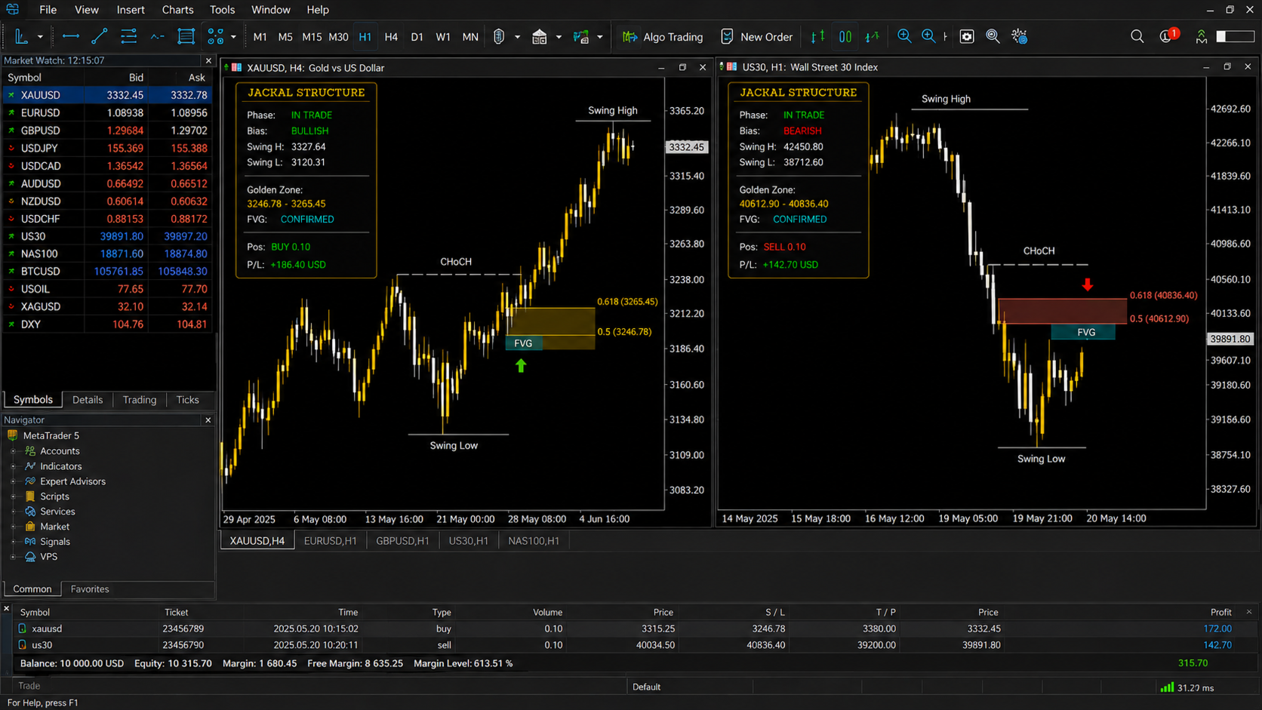
Task: Expand Indicators node in Navigator
Action: [x=13, y=466]
